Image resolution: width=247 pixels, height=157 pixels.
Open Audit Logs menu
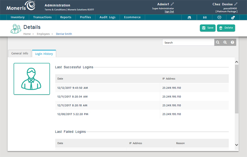pos(107,17)
